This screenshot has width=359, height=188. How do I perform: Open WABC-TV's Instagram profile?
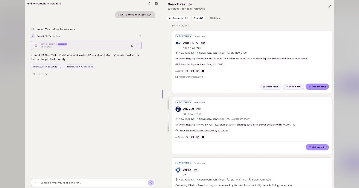pos(198,71)
